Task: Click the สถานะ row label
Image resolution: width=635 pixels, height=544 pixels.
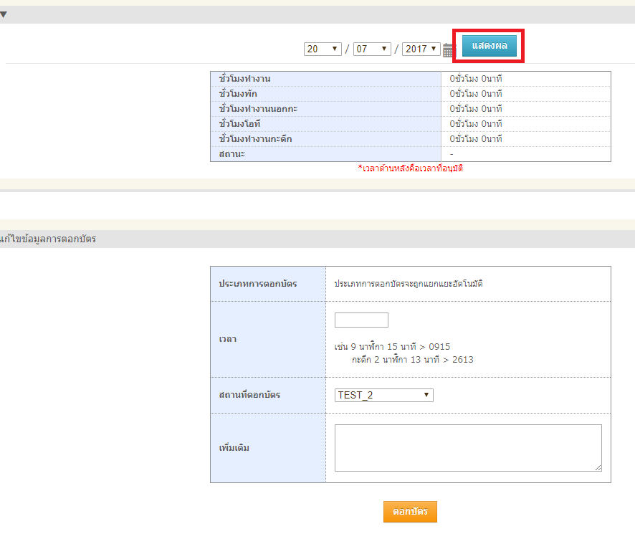Action: pyautogui.click(x=232, y=154)
